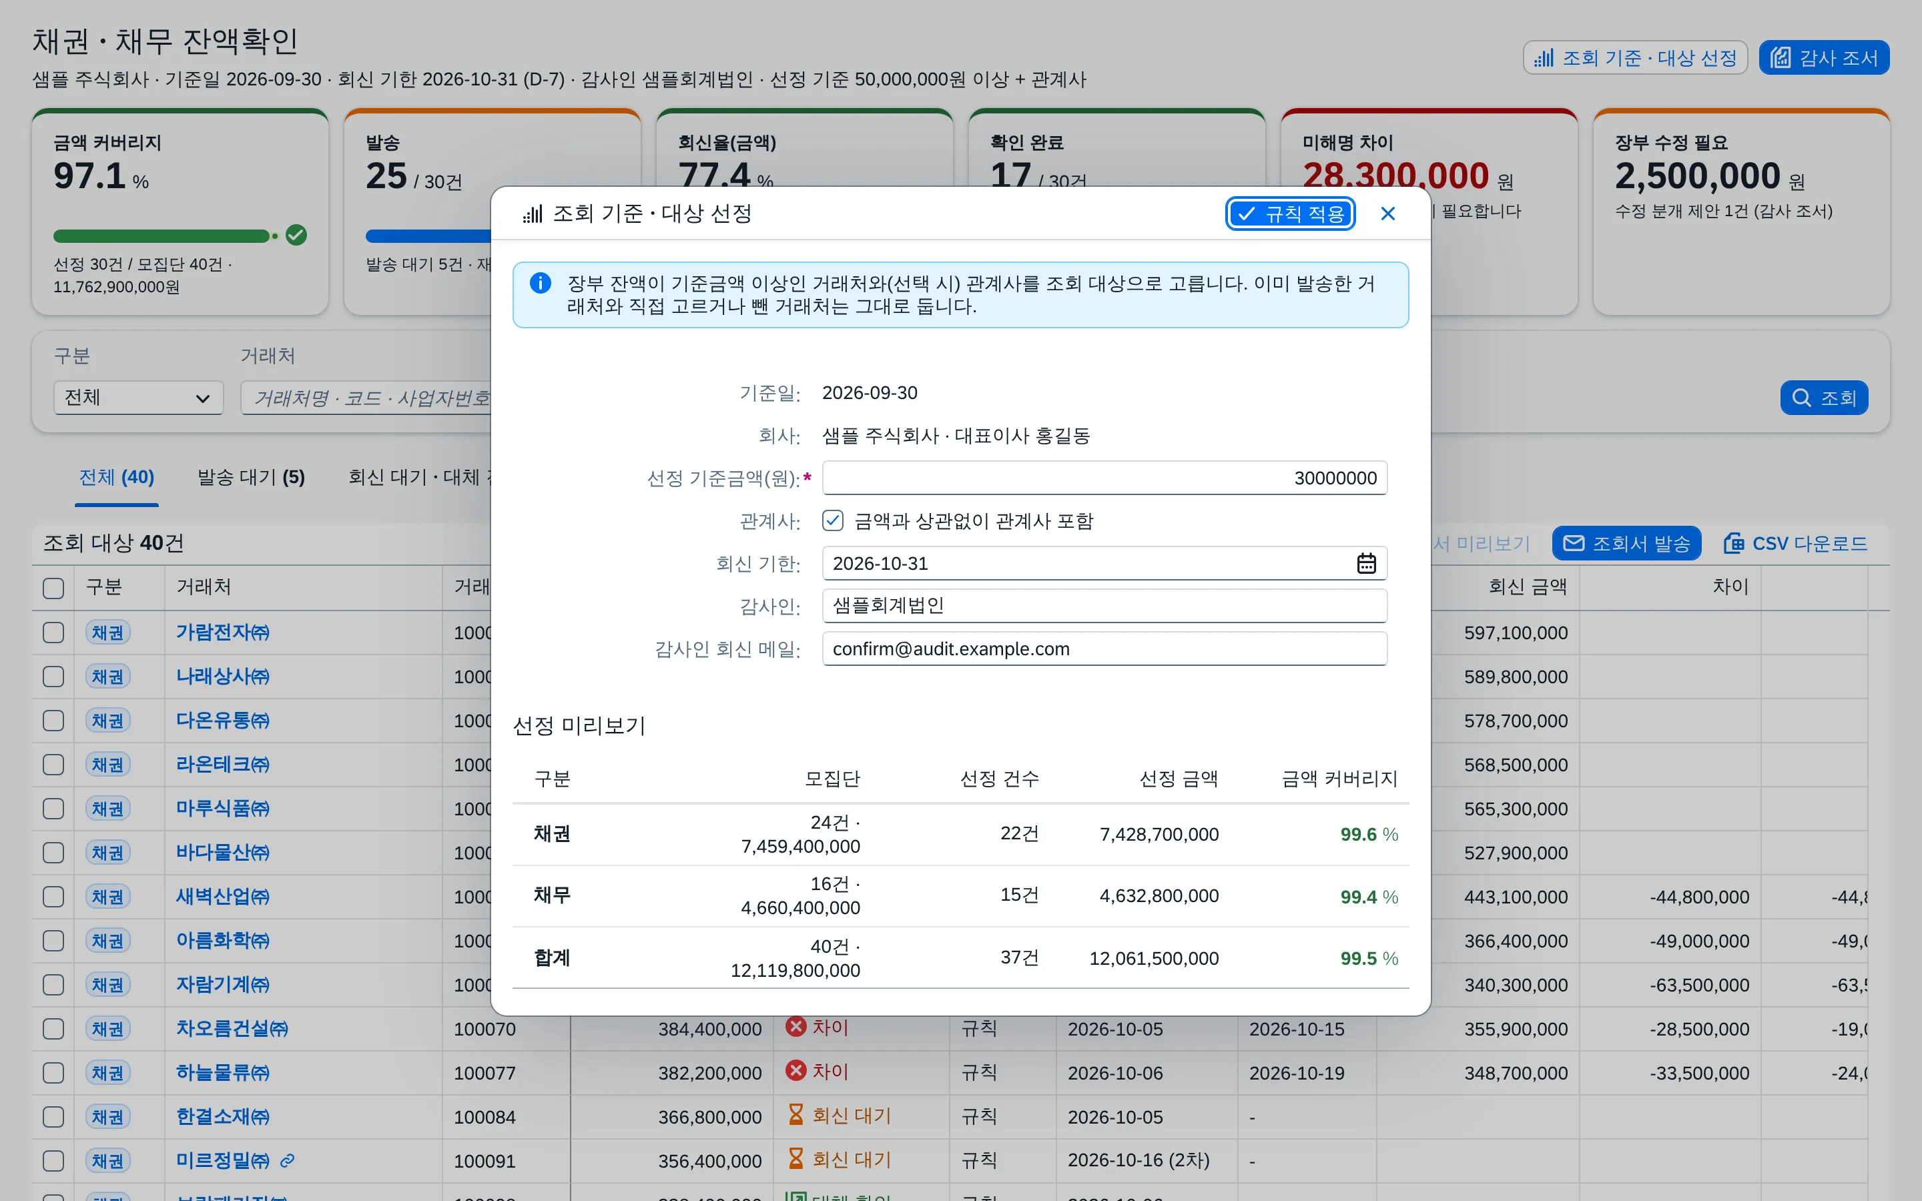The height and width of the screenshot is (1201, 1922).
Task: Click the blue info icon in the notice
Action: click(540, 283)
